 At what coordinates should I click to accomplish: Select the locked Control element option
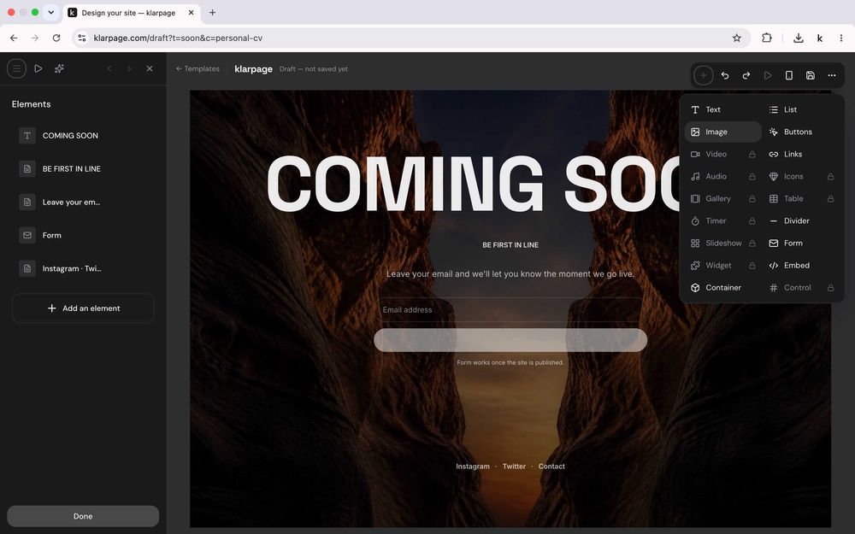click(x=801, y=288)
